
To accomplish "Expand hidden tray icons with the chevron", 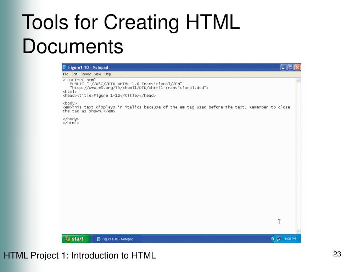I will [273, 239].
